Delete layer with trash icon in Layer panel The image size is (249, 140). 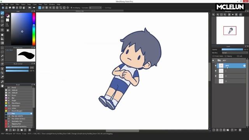click(240, 130)
